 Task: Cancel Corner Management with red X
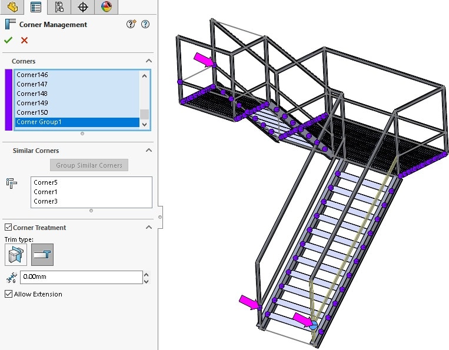tap(24, 40)
